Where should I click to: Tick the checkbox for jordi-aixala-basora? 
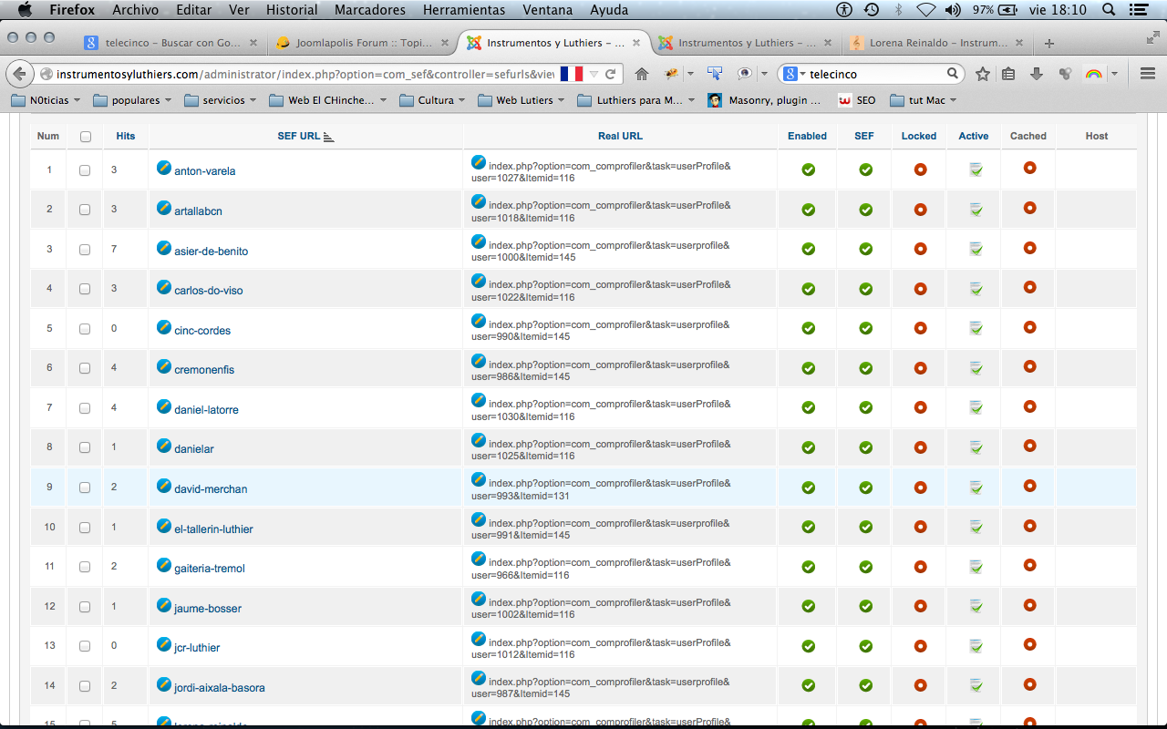pyautogui.click(x=85, y=686)
